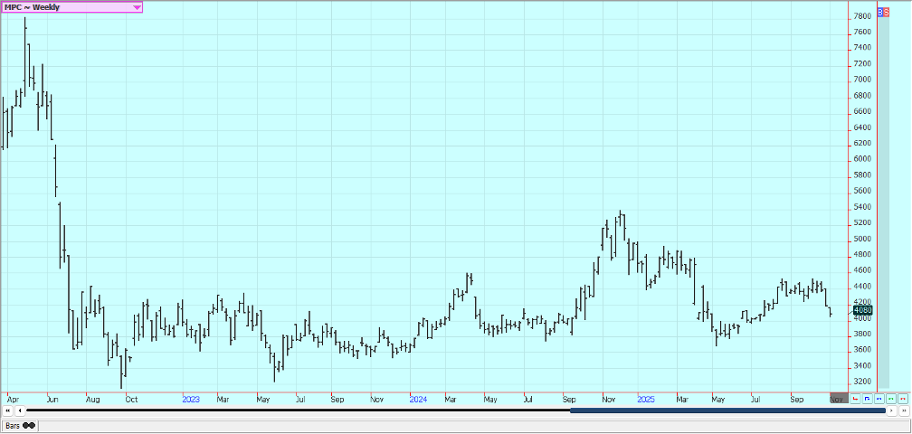Select the Bars tab
Screen dimensions: 912x434
pos(14,425)
